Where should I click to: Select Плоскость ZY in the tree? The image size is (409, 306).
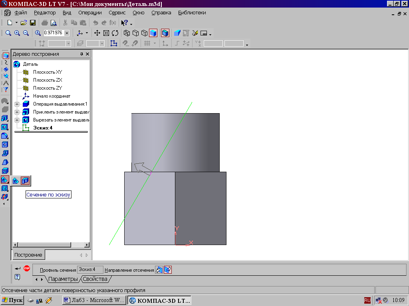click(48, 88)
